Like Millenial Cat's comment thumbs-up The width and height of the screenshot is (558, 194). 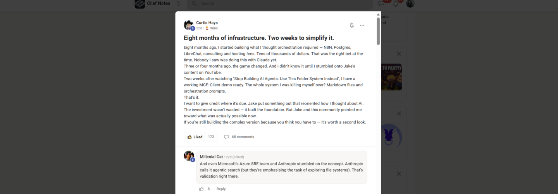click(201, 189)
